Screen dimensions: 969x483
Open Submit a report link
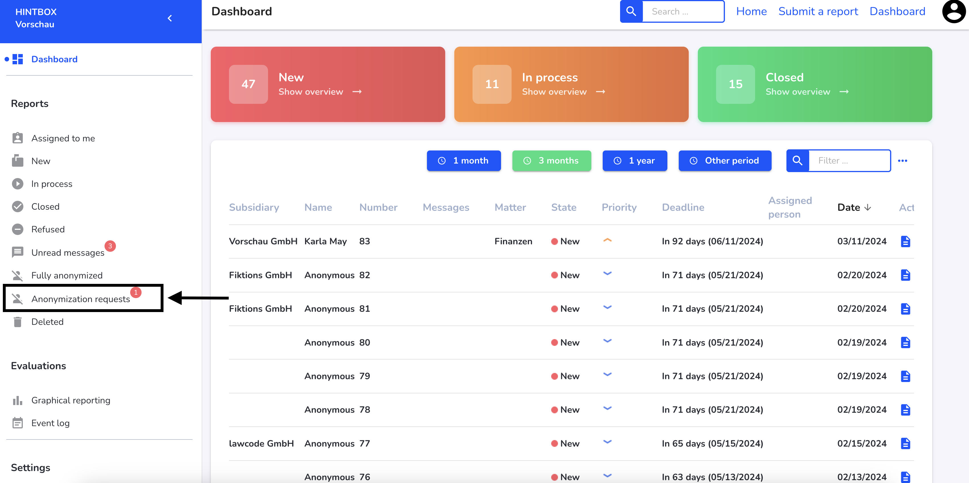[818, 11]
